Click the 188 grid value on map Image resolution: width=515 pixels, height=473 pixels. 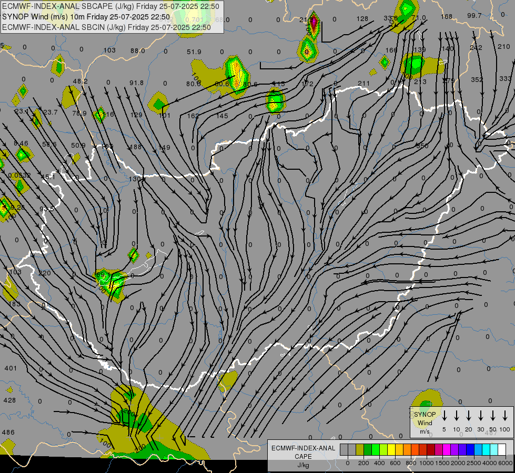point(135,147)
